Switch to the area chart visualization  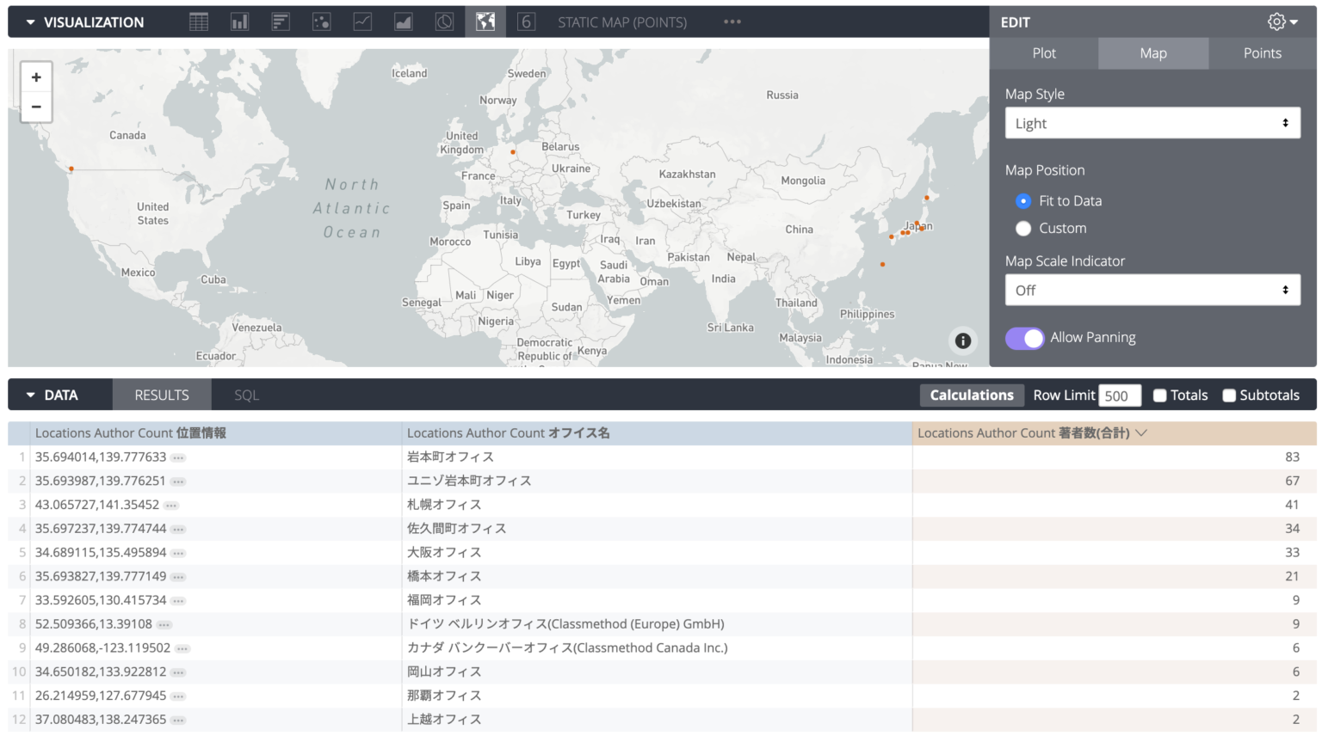pos(403,21)
